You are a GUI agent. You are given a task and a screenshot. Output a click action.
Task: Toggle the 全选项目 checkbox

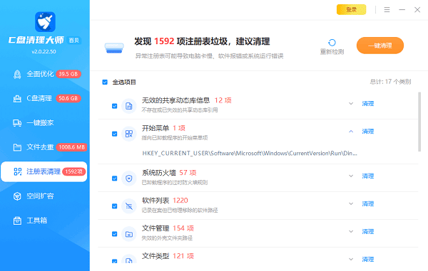tap(105, 83)
